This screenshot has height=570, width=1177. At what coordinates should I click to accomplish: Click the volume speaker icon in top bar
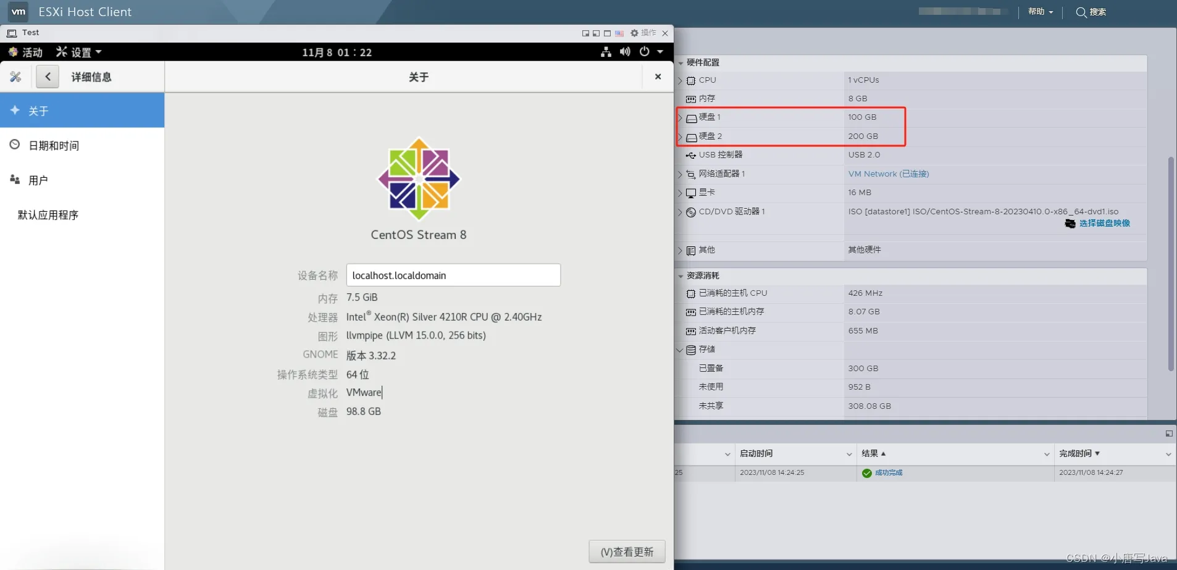point(624,52)
